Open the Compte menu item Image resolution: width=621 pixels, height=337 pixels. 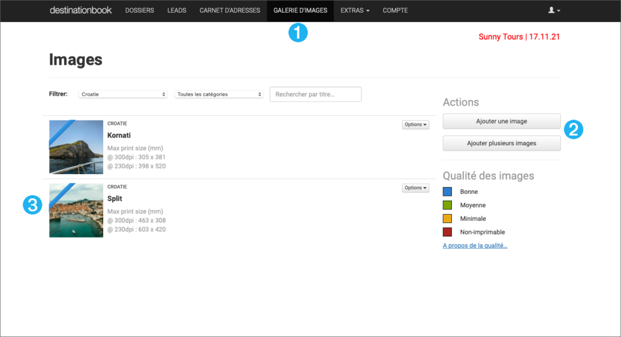pos(395,10)
